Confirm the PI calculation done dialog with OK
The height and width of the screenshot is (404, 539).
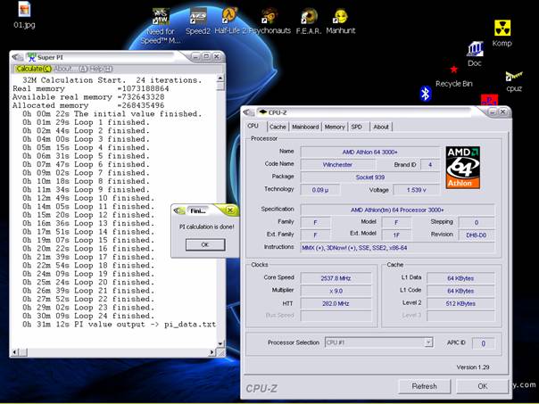point(204,244)
